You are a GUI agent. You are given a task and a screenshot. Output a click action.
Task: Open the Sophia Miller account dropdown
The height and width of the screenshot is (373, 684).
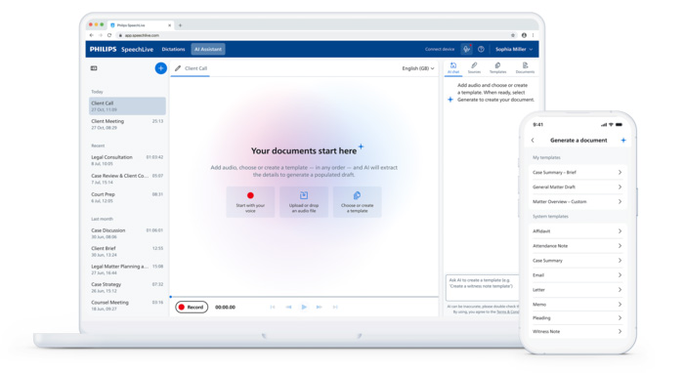[x=514, y=49]
